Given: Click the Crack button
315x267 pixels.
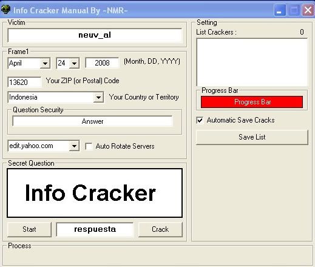Looking at the screenshot, I should pyautogui.click(x=160, y=229).
